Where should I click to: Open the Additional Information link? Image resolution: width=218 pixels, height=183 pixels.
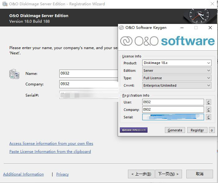click(23, 174)
